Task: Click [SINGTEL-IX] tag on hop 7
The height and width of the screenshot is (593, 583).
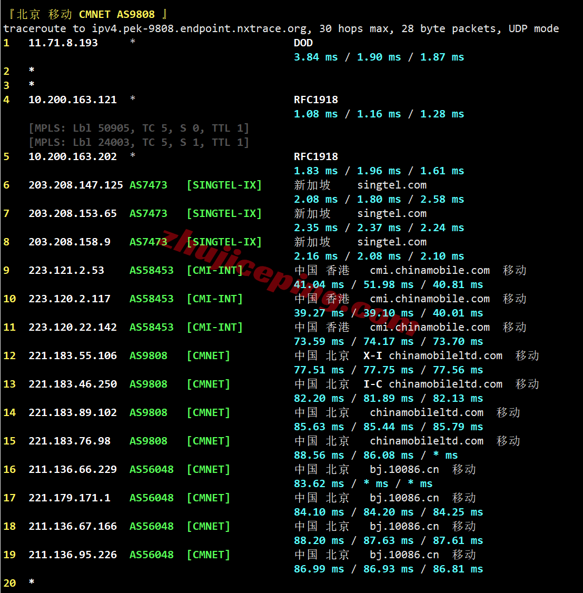Action: 224,213
